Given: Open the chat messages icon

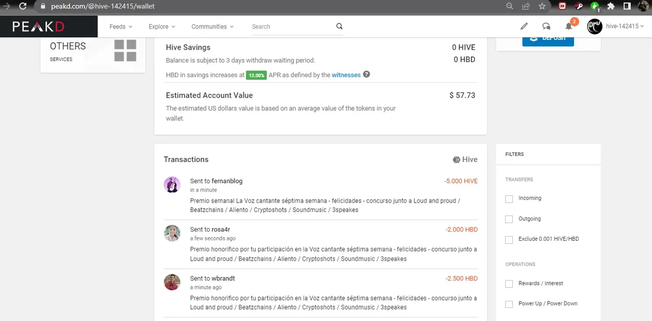Looking at the screenshot, I should pyautogui.click(x=546, y=26).
